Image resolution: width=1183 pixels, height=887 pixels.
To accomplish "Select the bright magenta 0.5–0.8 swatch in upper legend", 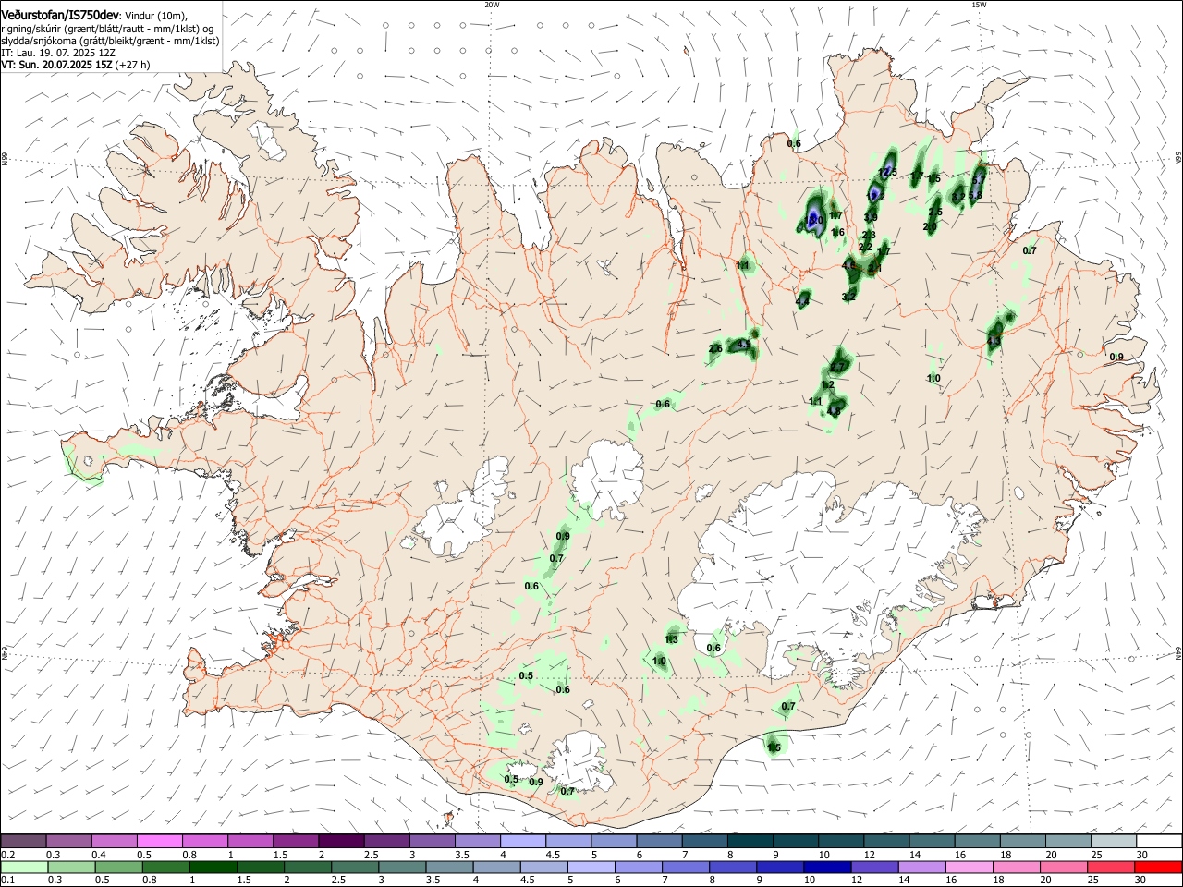I will 160,841.
